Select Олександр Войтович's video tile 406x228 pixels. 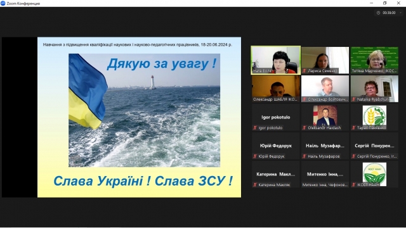(325, 89)
